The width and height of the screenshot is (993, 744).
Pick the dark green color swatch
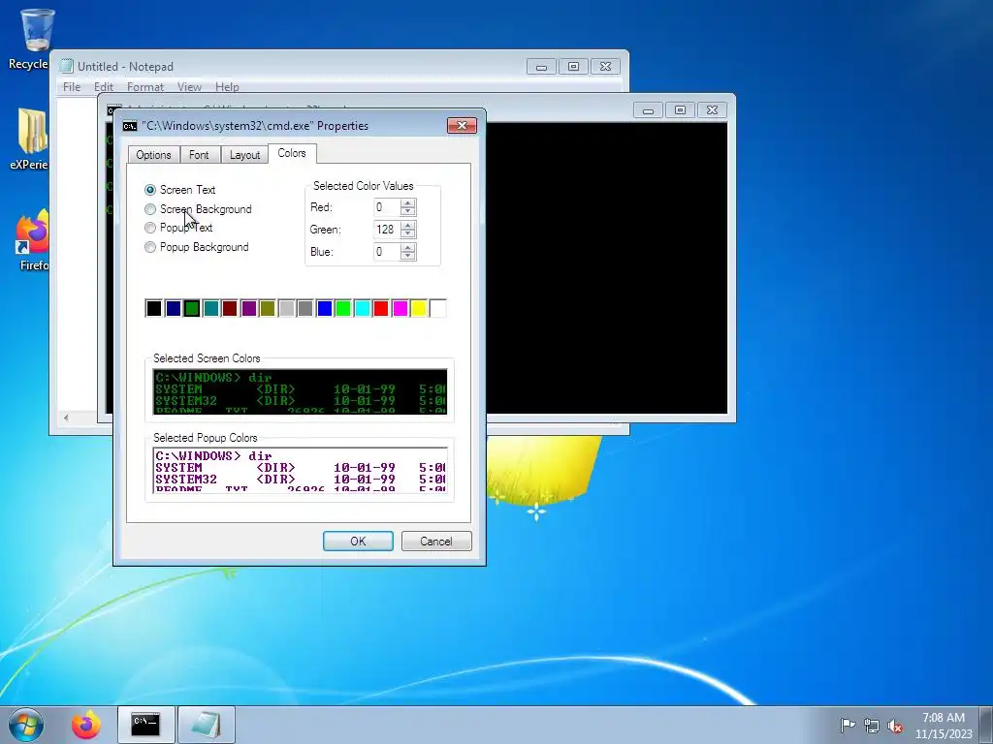click(x=192, y=308)
